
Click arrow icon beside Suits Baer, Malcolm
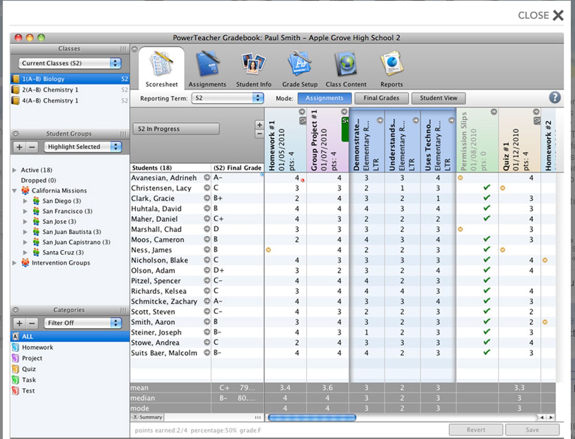207,353
